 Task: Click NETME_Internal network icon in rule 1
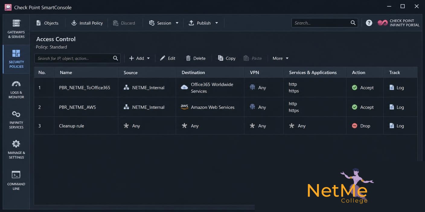[x=126, y=87]
